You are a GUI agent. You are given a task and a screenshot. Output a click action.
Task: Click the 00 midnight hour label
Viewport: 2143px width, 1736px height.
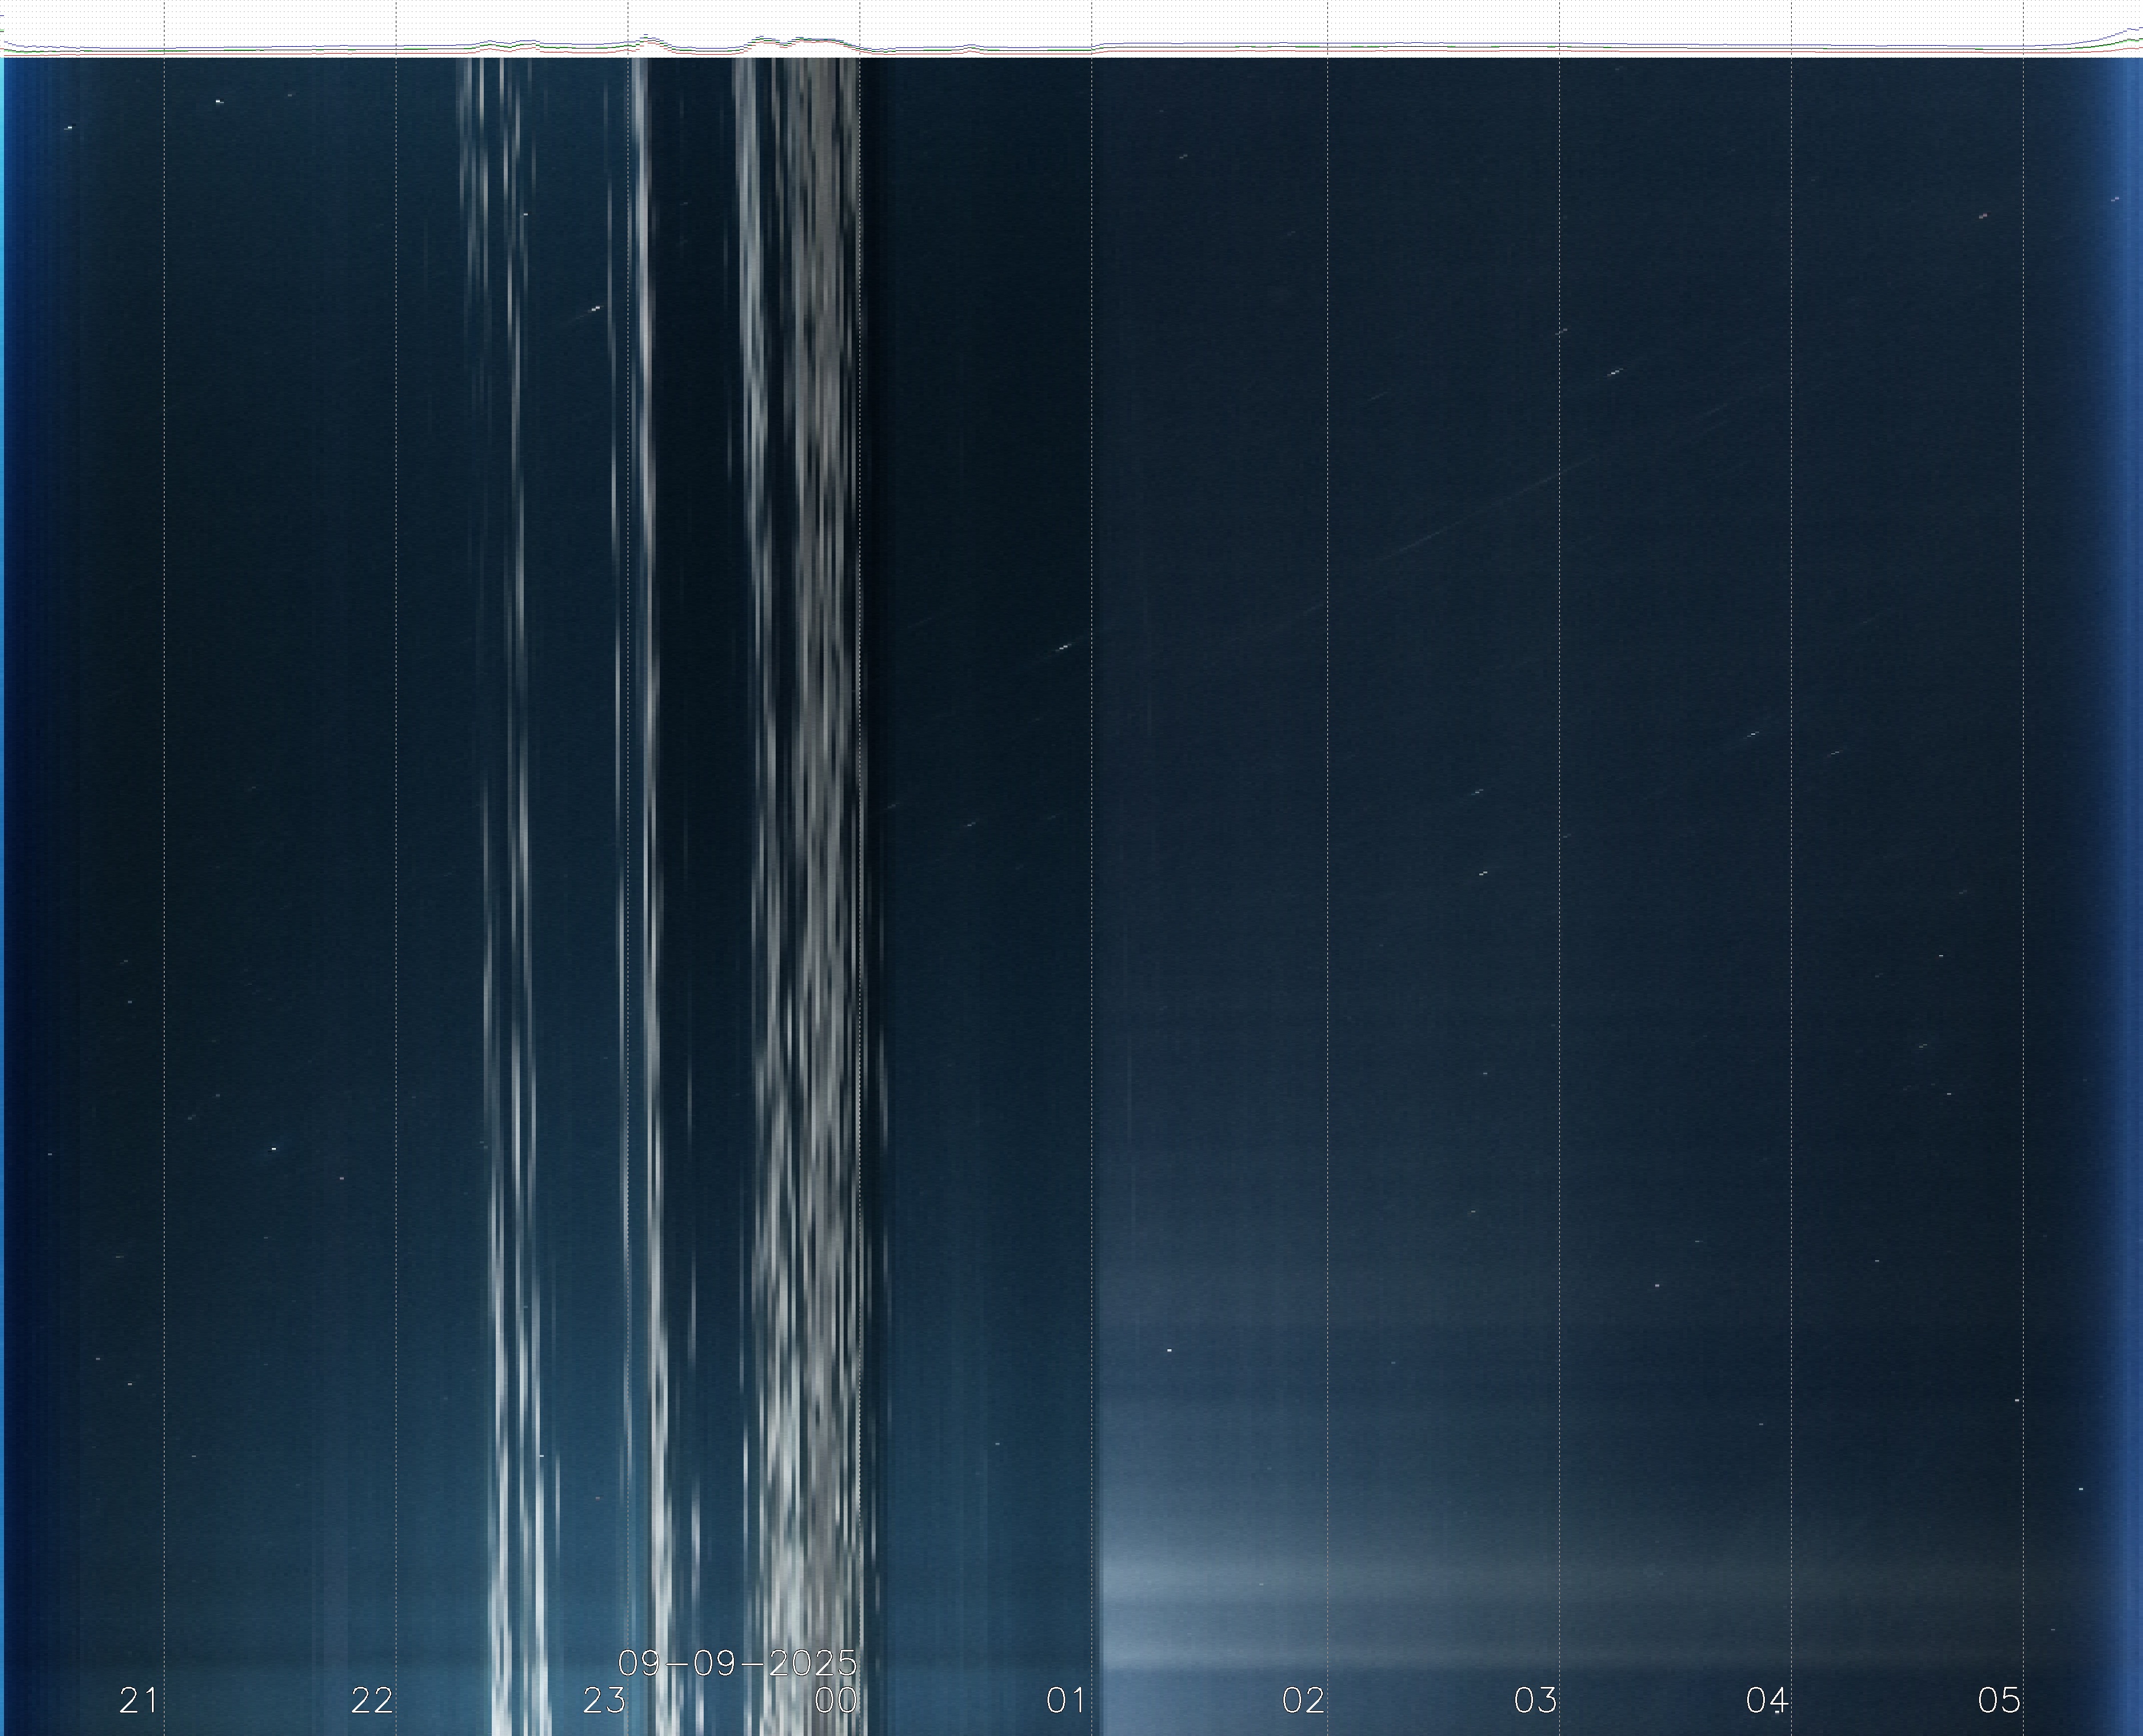(x=836, y=1700)
